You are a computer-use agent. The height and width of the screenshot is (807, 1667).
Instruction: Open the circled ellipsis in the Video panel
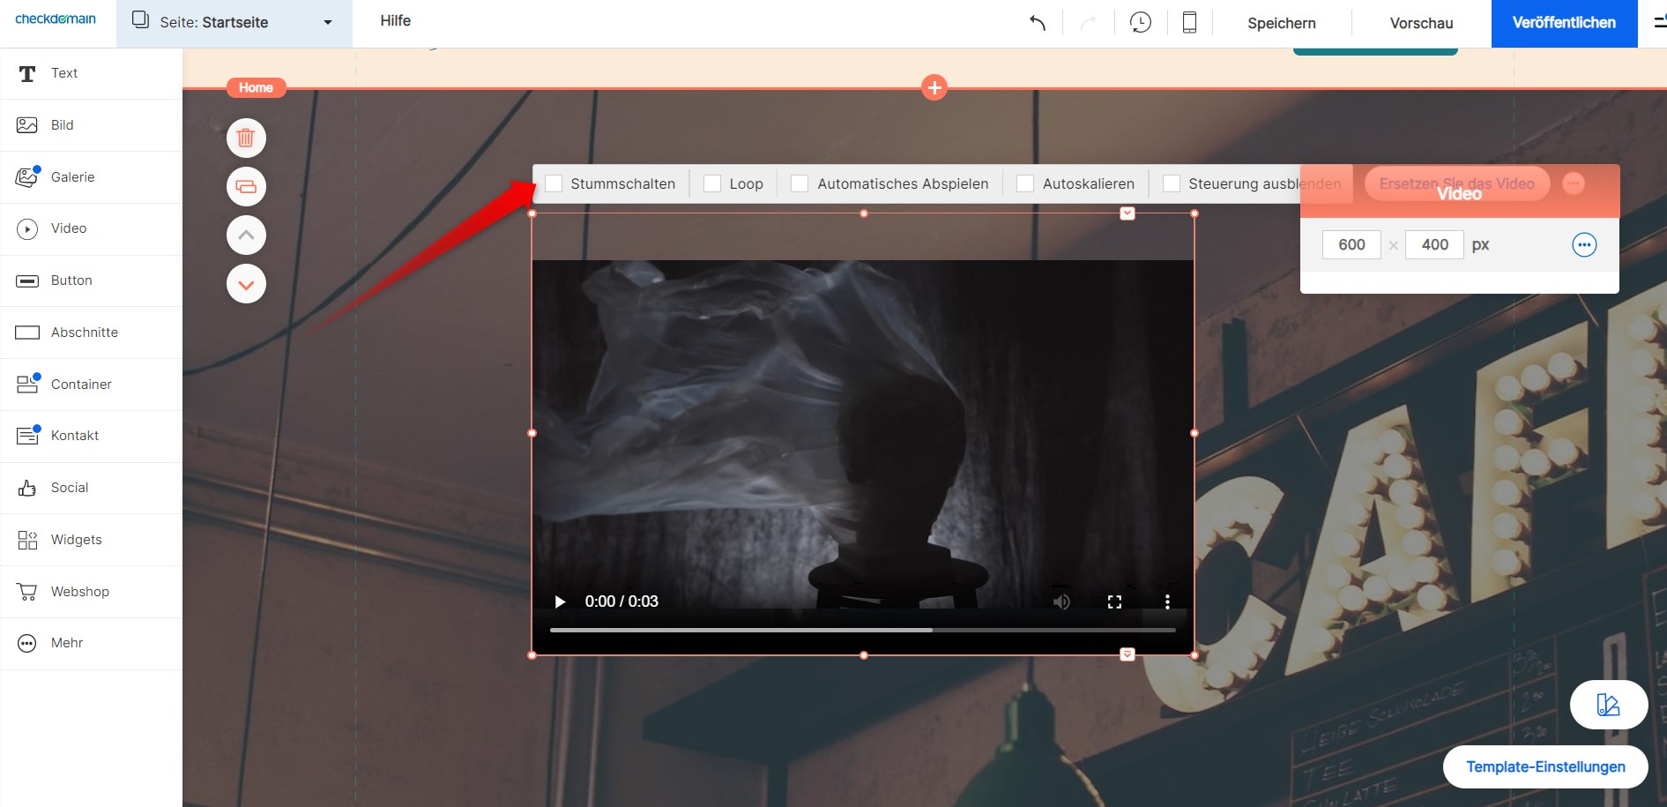(x=1584, y=245)
